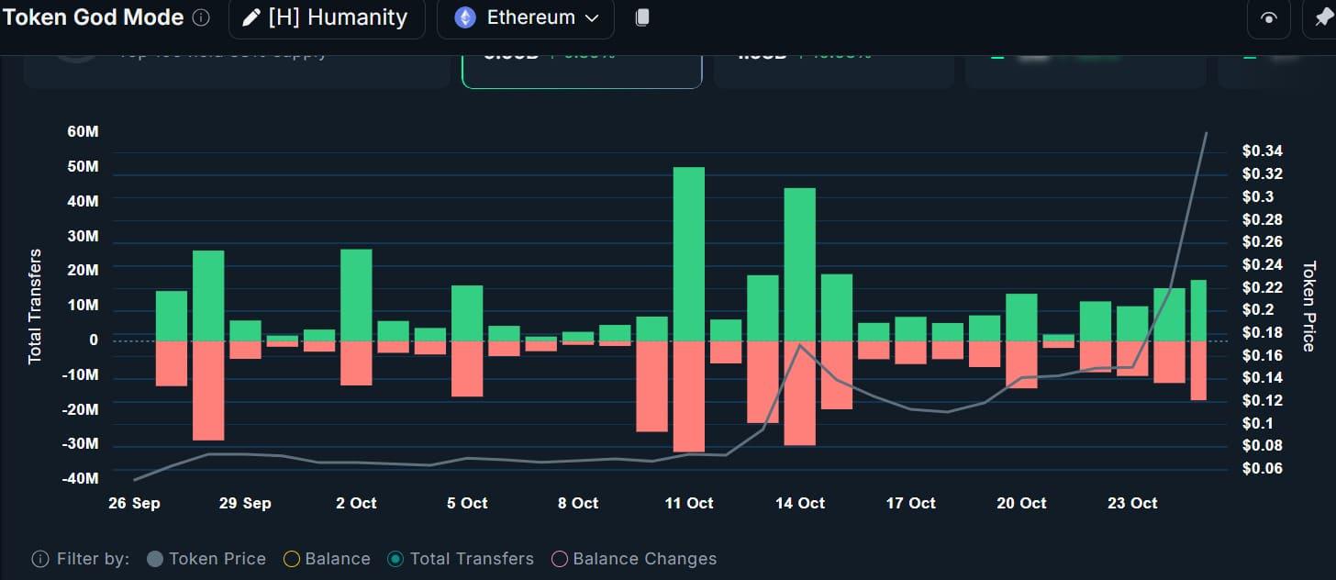The width and height of the screenshot is (1336, 580).
Task: Click the pencil edit icon before [H] Humanity
Action: 251,17
